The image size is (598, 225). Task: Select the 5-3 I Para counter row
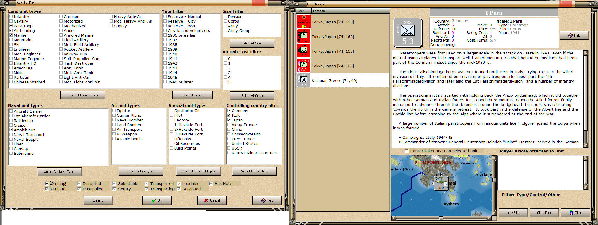coord(343,80)
